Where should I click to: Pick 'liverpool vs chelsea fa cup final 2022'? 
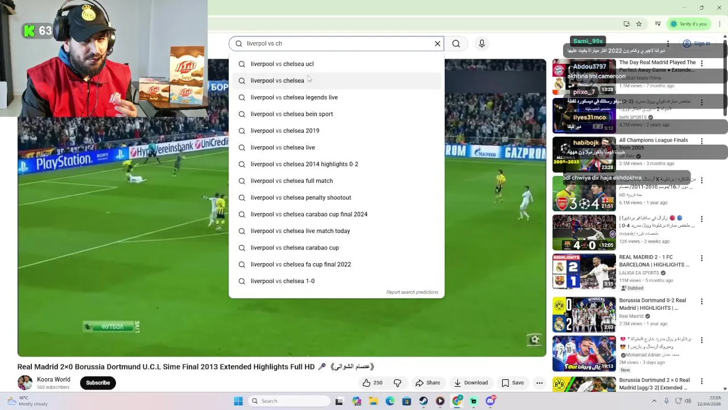pos(336,264)
